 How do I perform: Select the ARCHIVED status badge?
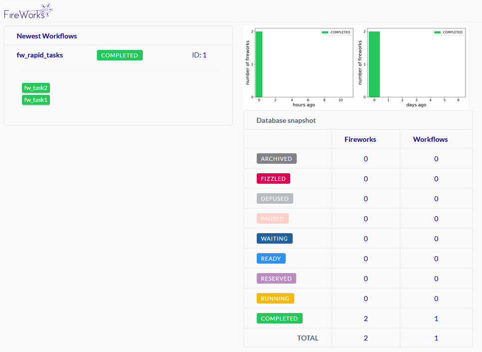(x=276, y=158)
